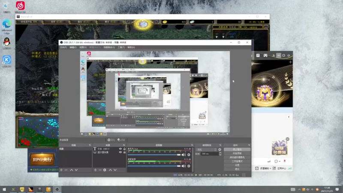Open 工具(T) menu in OBS

121,47
